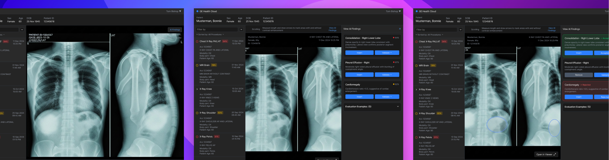The width and height of the screenshot is (609, 160).
Task: Click MRI Brain warning icon in middle window
Action: 197,65
